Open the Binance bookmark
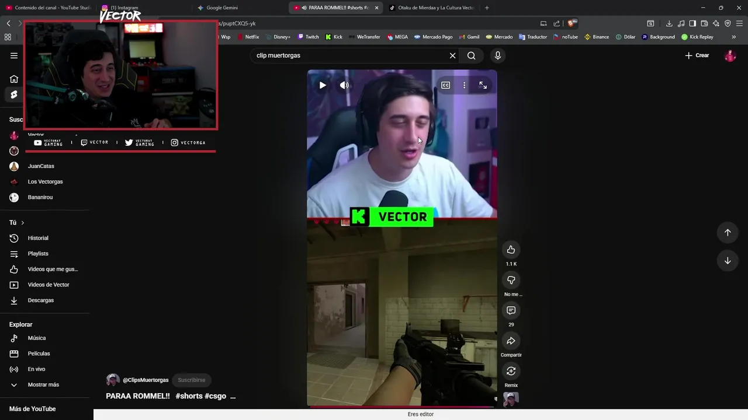This screenshot has width=748, height=420. [x=597, y=37]
